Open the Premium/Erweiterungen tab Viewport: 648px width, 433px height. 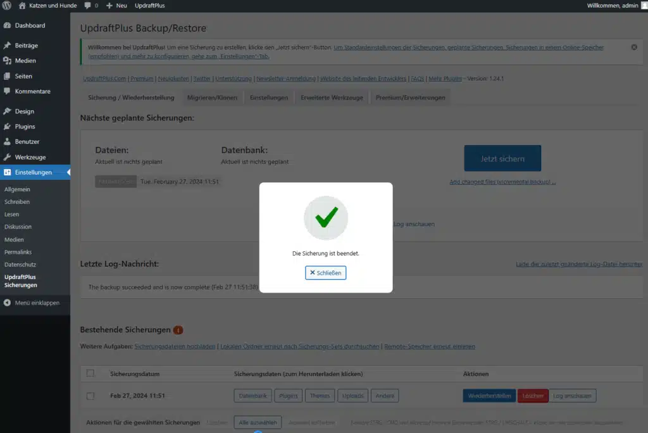click(x=410, y=97)
